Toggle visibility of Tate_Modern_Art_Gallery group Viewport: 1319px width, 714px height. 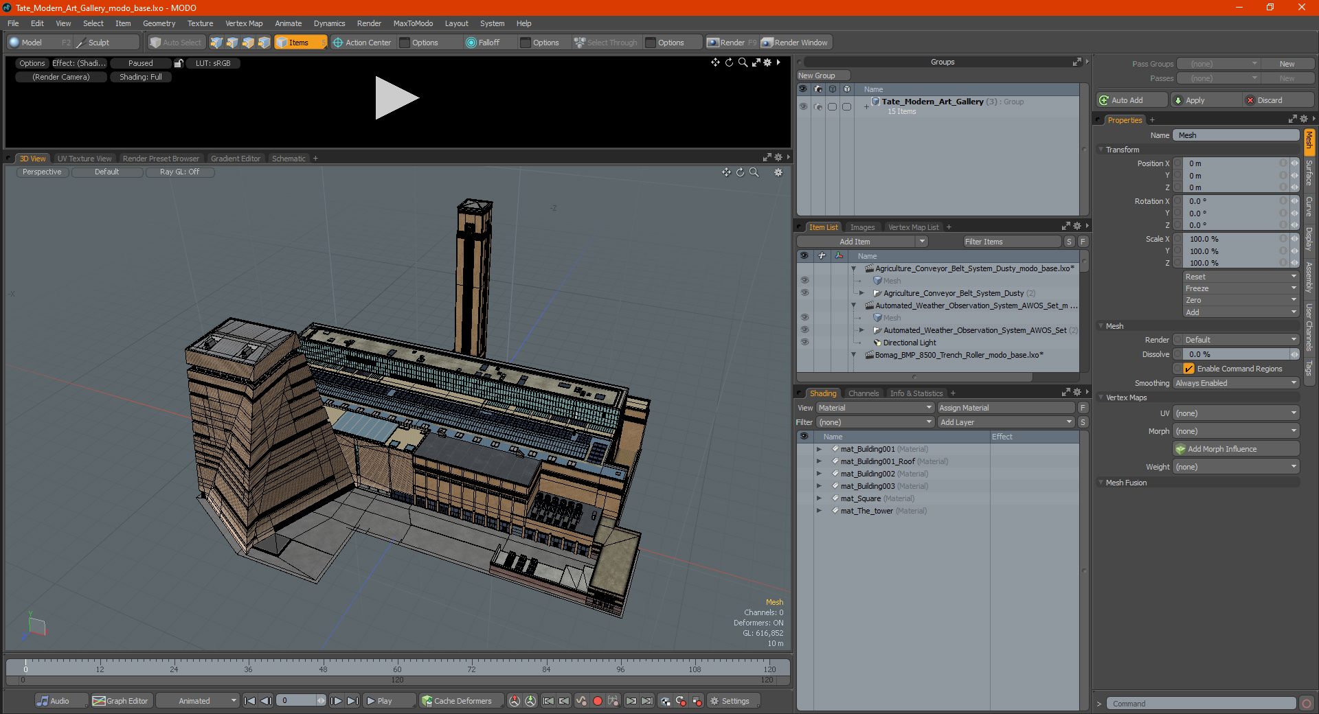click(802, 106)
